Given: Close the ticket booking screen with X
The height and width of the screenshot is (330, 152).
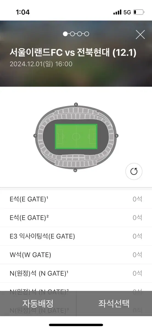Looking at the screenshot, I should click(140, 34).
